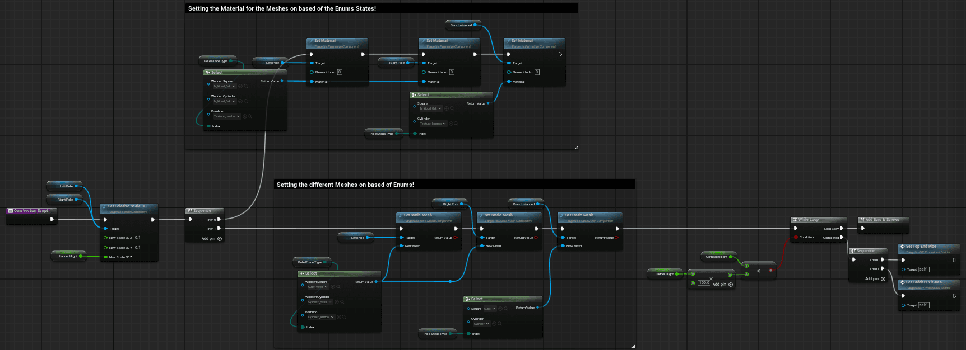Click Add pin icon on multiply node
The image size is (966, 350).
pyautogui.click(x=730, y=285)
